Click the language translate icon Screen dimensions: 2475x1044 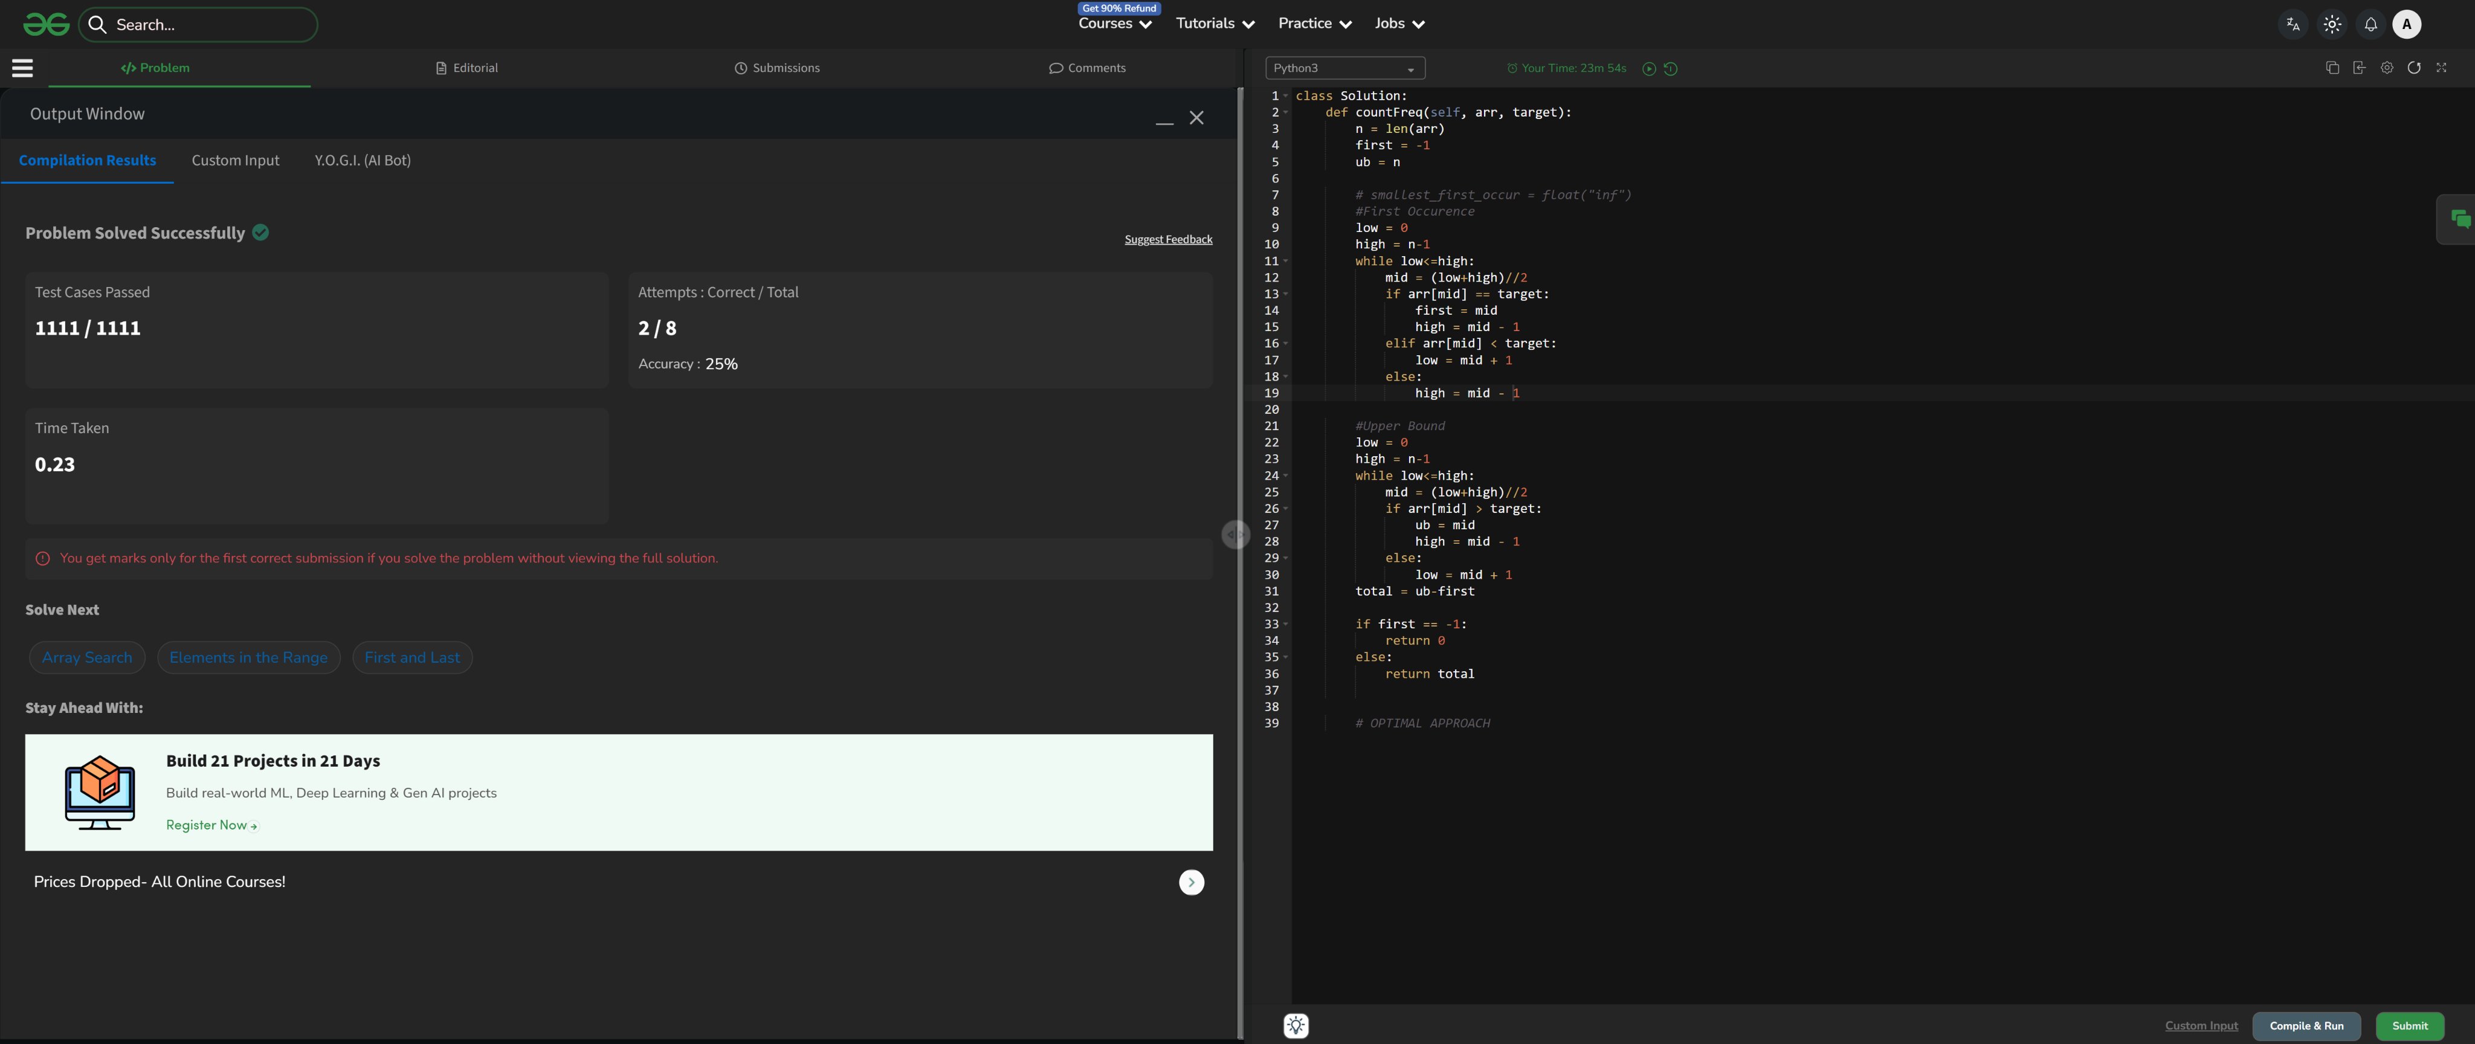pos(2293,25)
